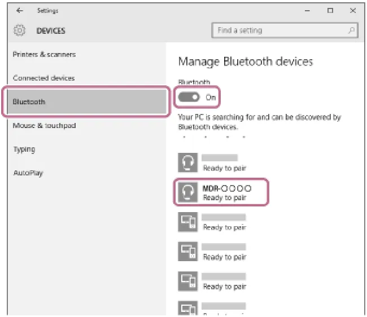Open Printers & scanners section
Viewport: 367px width, 317px height.
[44, 55]
